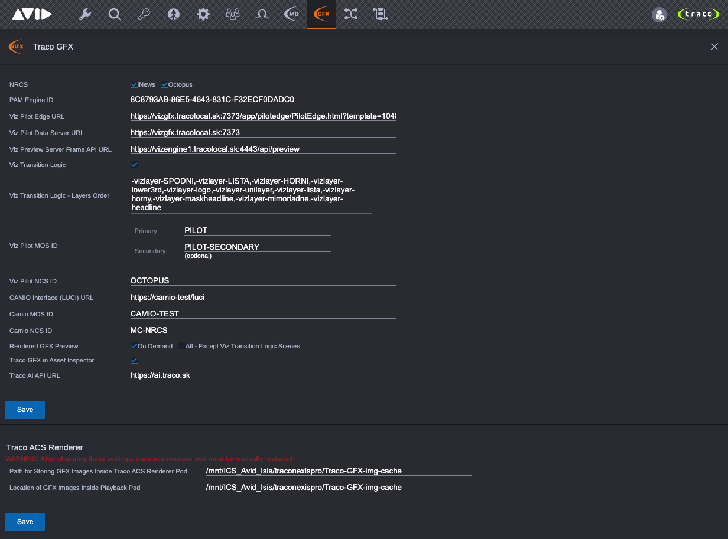Edit the CAMIO Interface (LUCI) URL field
The height and width of the screenshot is (539, 728).
click(x=263, y=297)
